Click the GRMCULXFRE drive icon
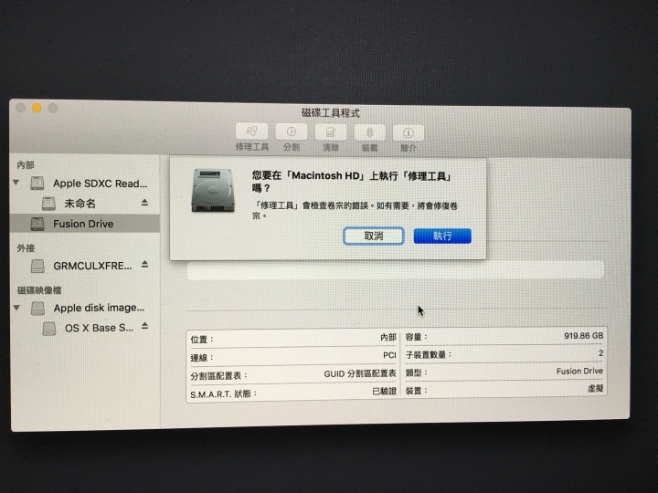658x493 pixels. click(37, 266)
